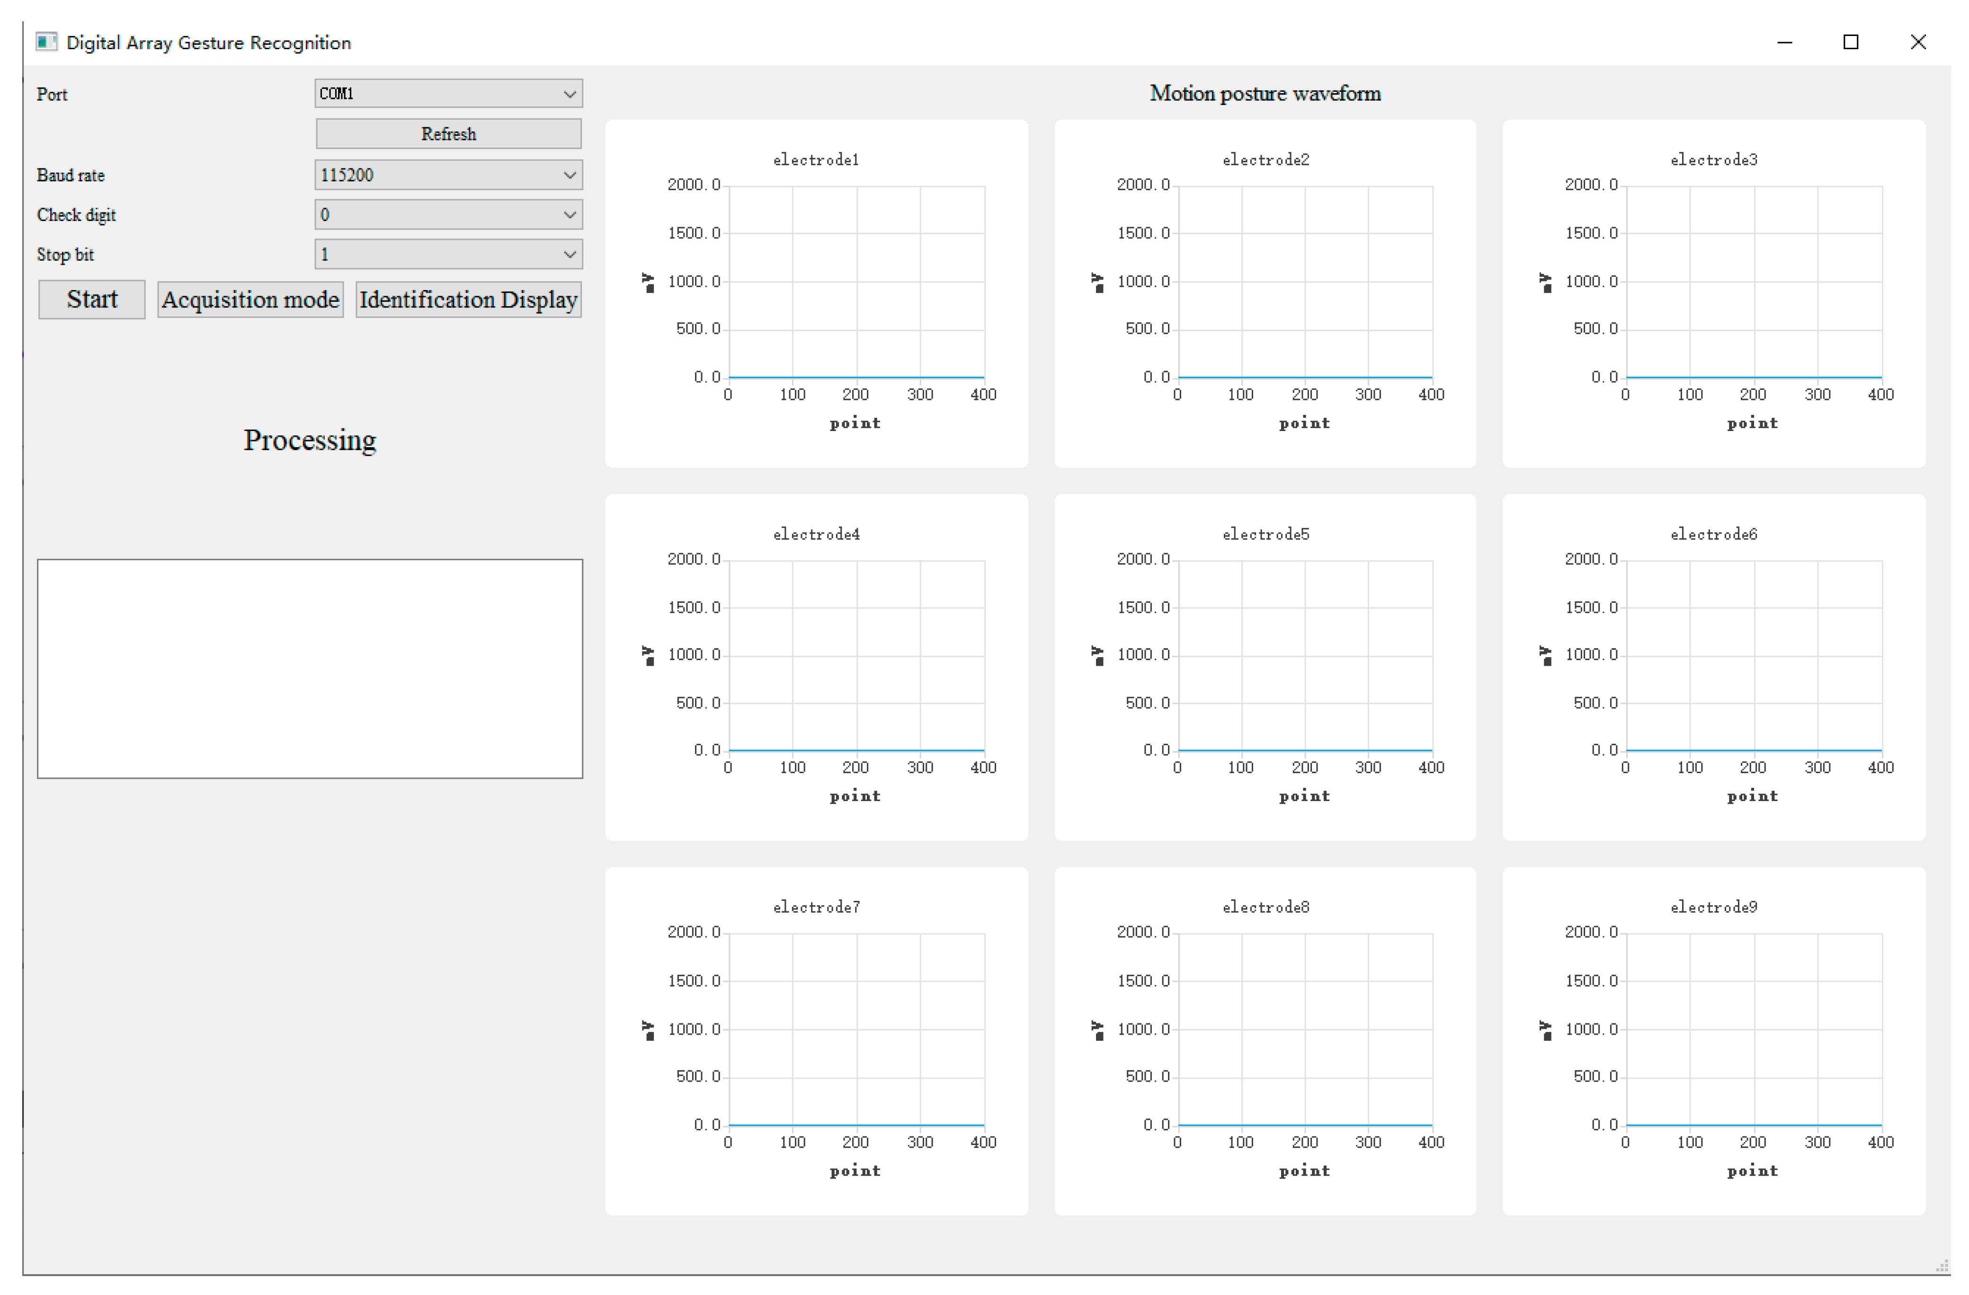Switch to Acquisition mode
Viewport: 1969px width, 1295px height.
[x=250, y=300]
